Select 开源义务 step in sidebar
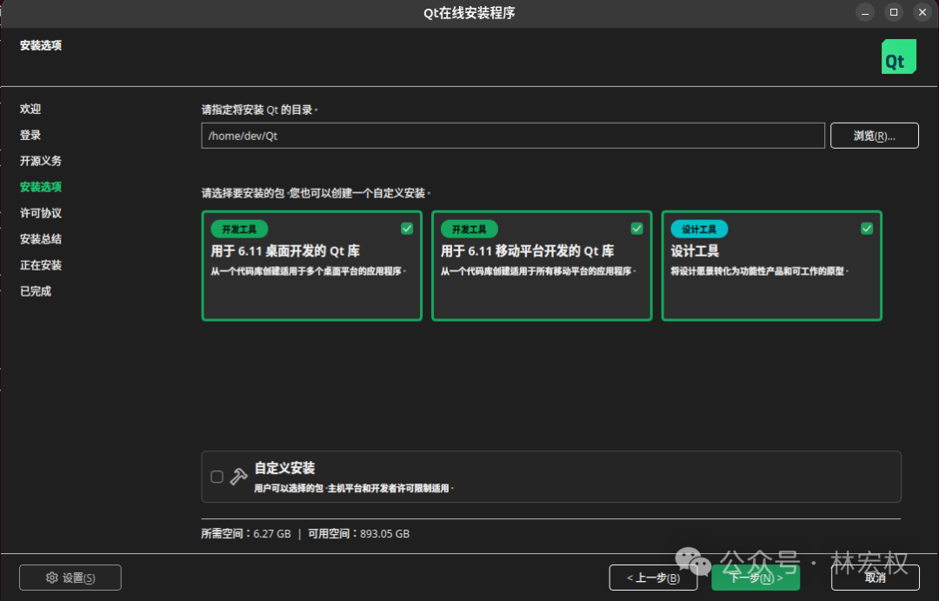Screen dimensions: 939x601 click(41, 161)
